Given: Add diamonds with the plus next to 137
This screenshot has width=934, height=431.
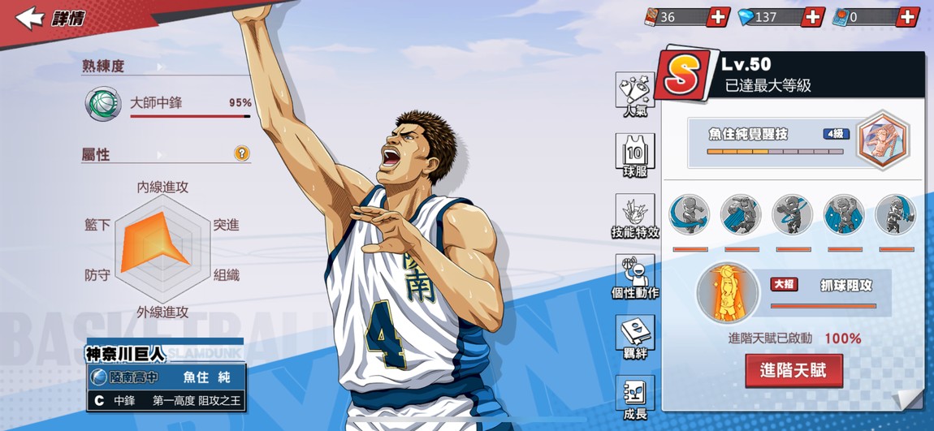Looking at the screenshot, I should [x=813, y=17].
